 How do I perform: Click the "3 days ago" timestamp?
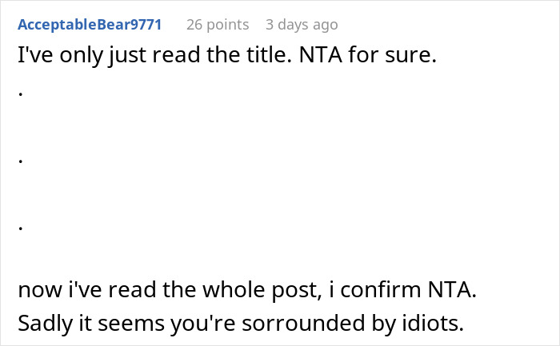click(302, 25)
